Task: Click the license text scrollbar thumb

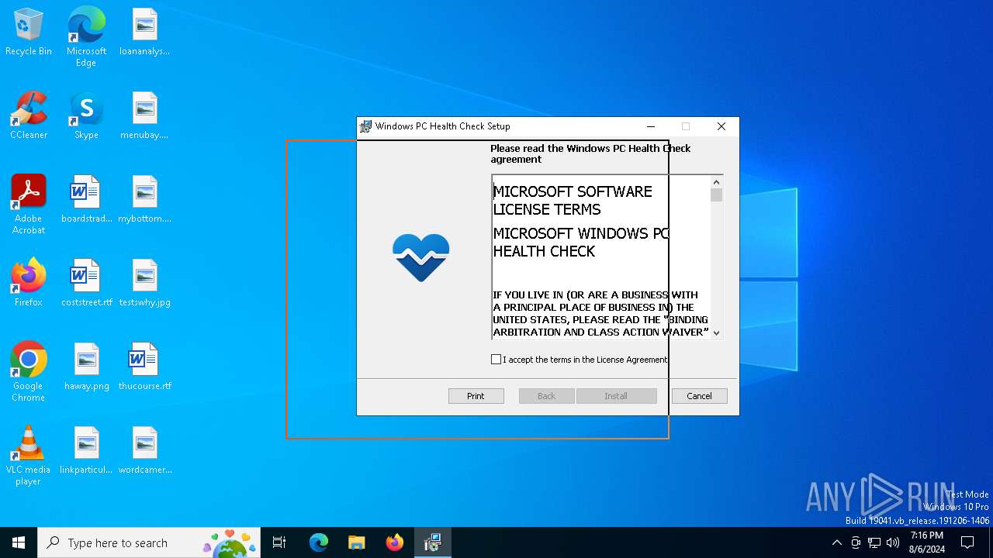Action: coord(716,195)
